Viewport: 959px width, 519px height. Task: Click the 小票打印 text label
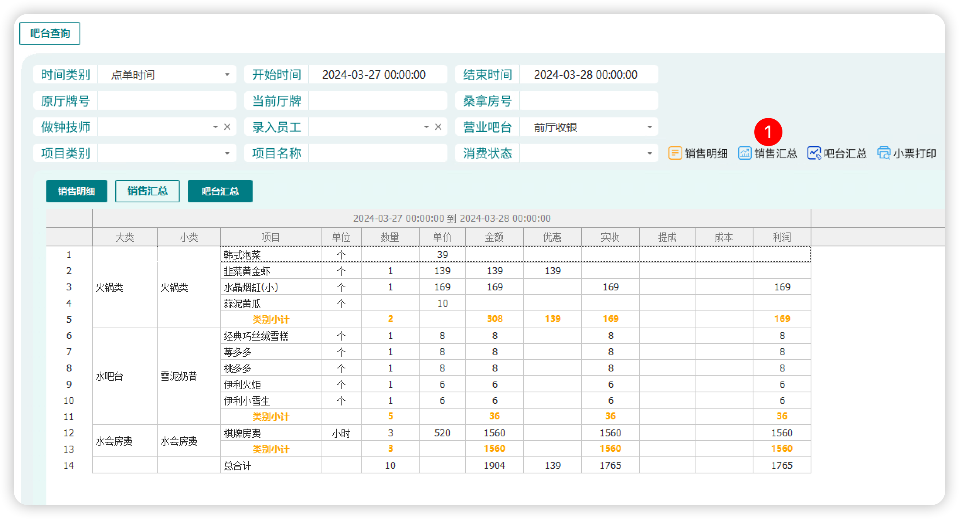click(x=915, y=154)
